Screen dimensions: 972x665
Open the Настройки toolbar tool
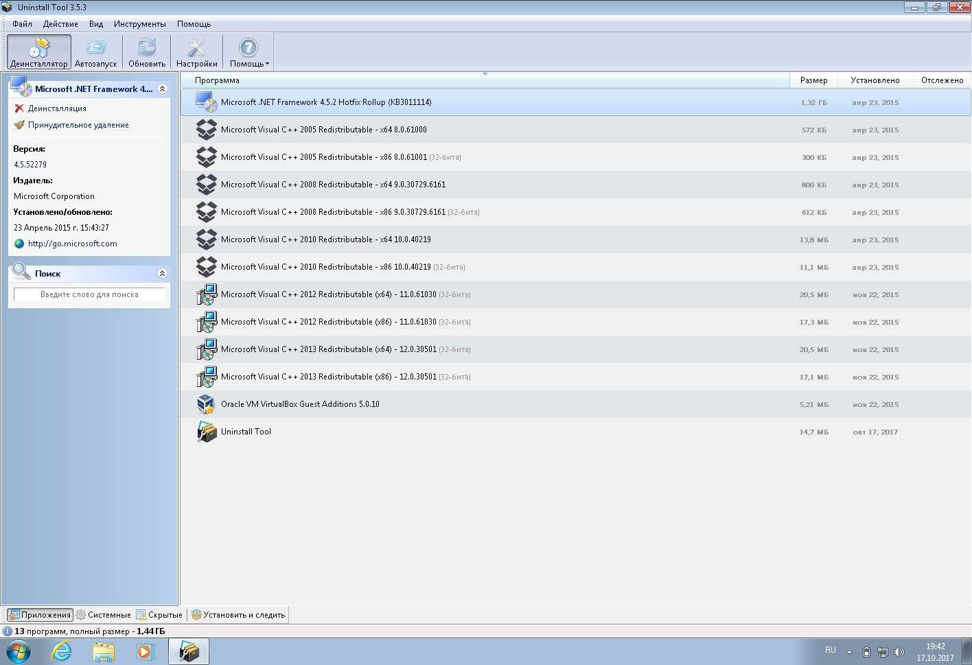click(x=196, y=53)
